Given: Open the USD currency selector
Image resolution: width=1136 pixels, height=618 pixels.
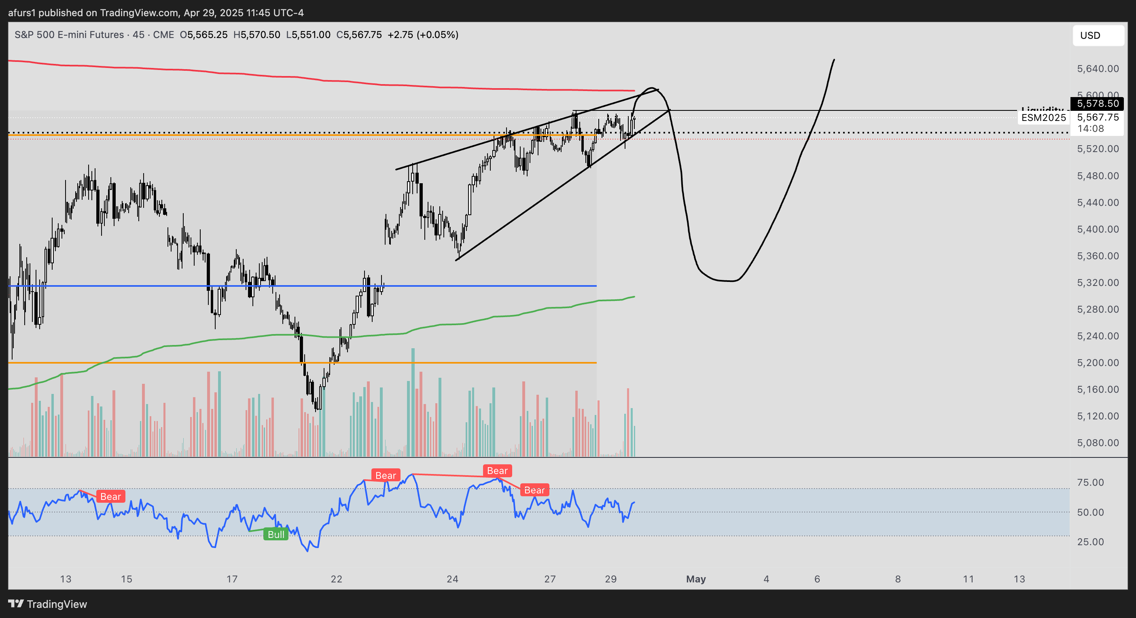Looking at the screenshot, I should (1098, 35).
